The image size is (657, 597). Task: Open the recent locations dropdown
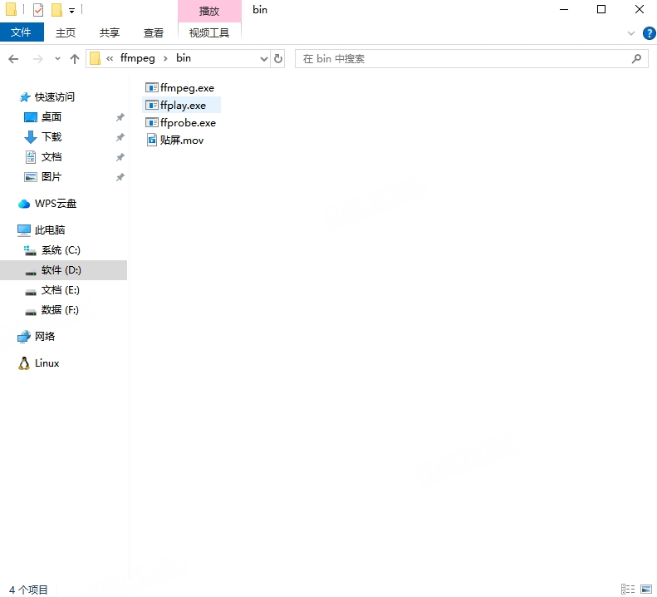pyautogui.click(x=58, y=59)
